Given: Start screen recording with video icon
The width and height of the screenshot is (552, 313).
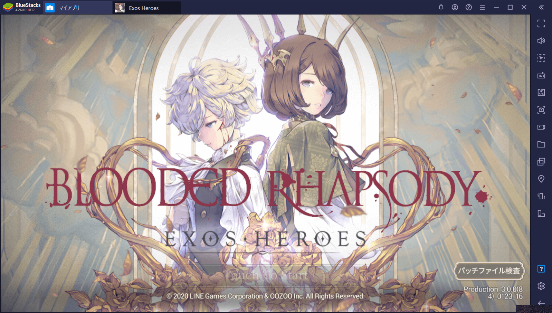Looking at the screenshot, I should click(541, 127).
